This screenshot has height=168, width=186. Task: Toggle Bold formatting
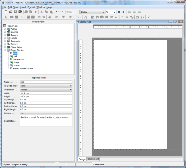[119, 12]
